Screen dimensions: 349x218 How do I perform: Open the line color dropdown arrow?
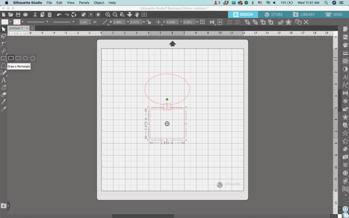22,22
